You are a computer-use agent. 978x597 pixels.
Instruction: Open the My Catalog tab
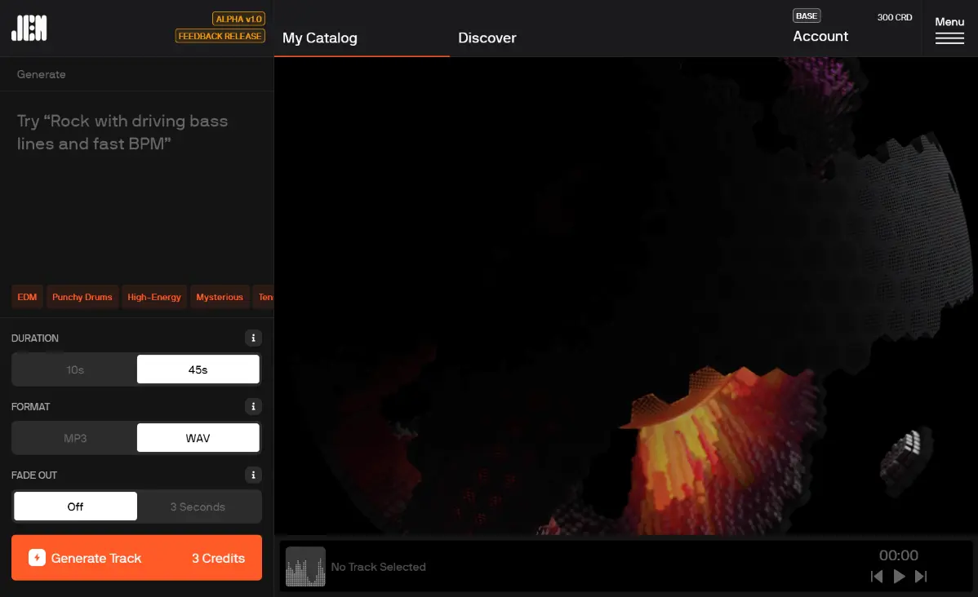[320, 38]
